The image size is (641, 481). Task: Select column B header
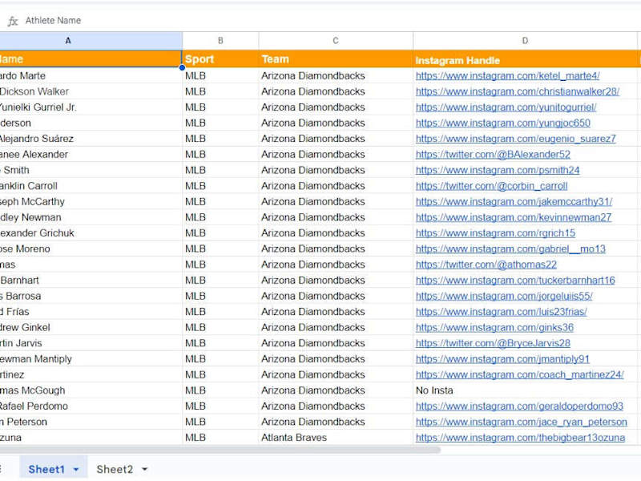click(x=220, y=41)
